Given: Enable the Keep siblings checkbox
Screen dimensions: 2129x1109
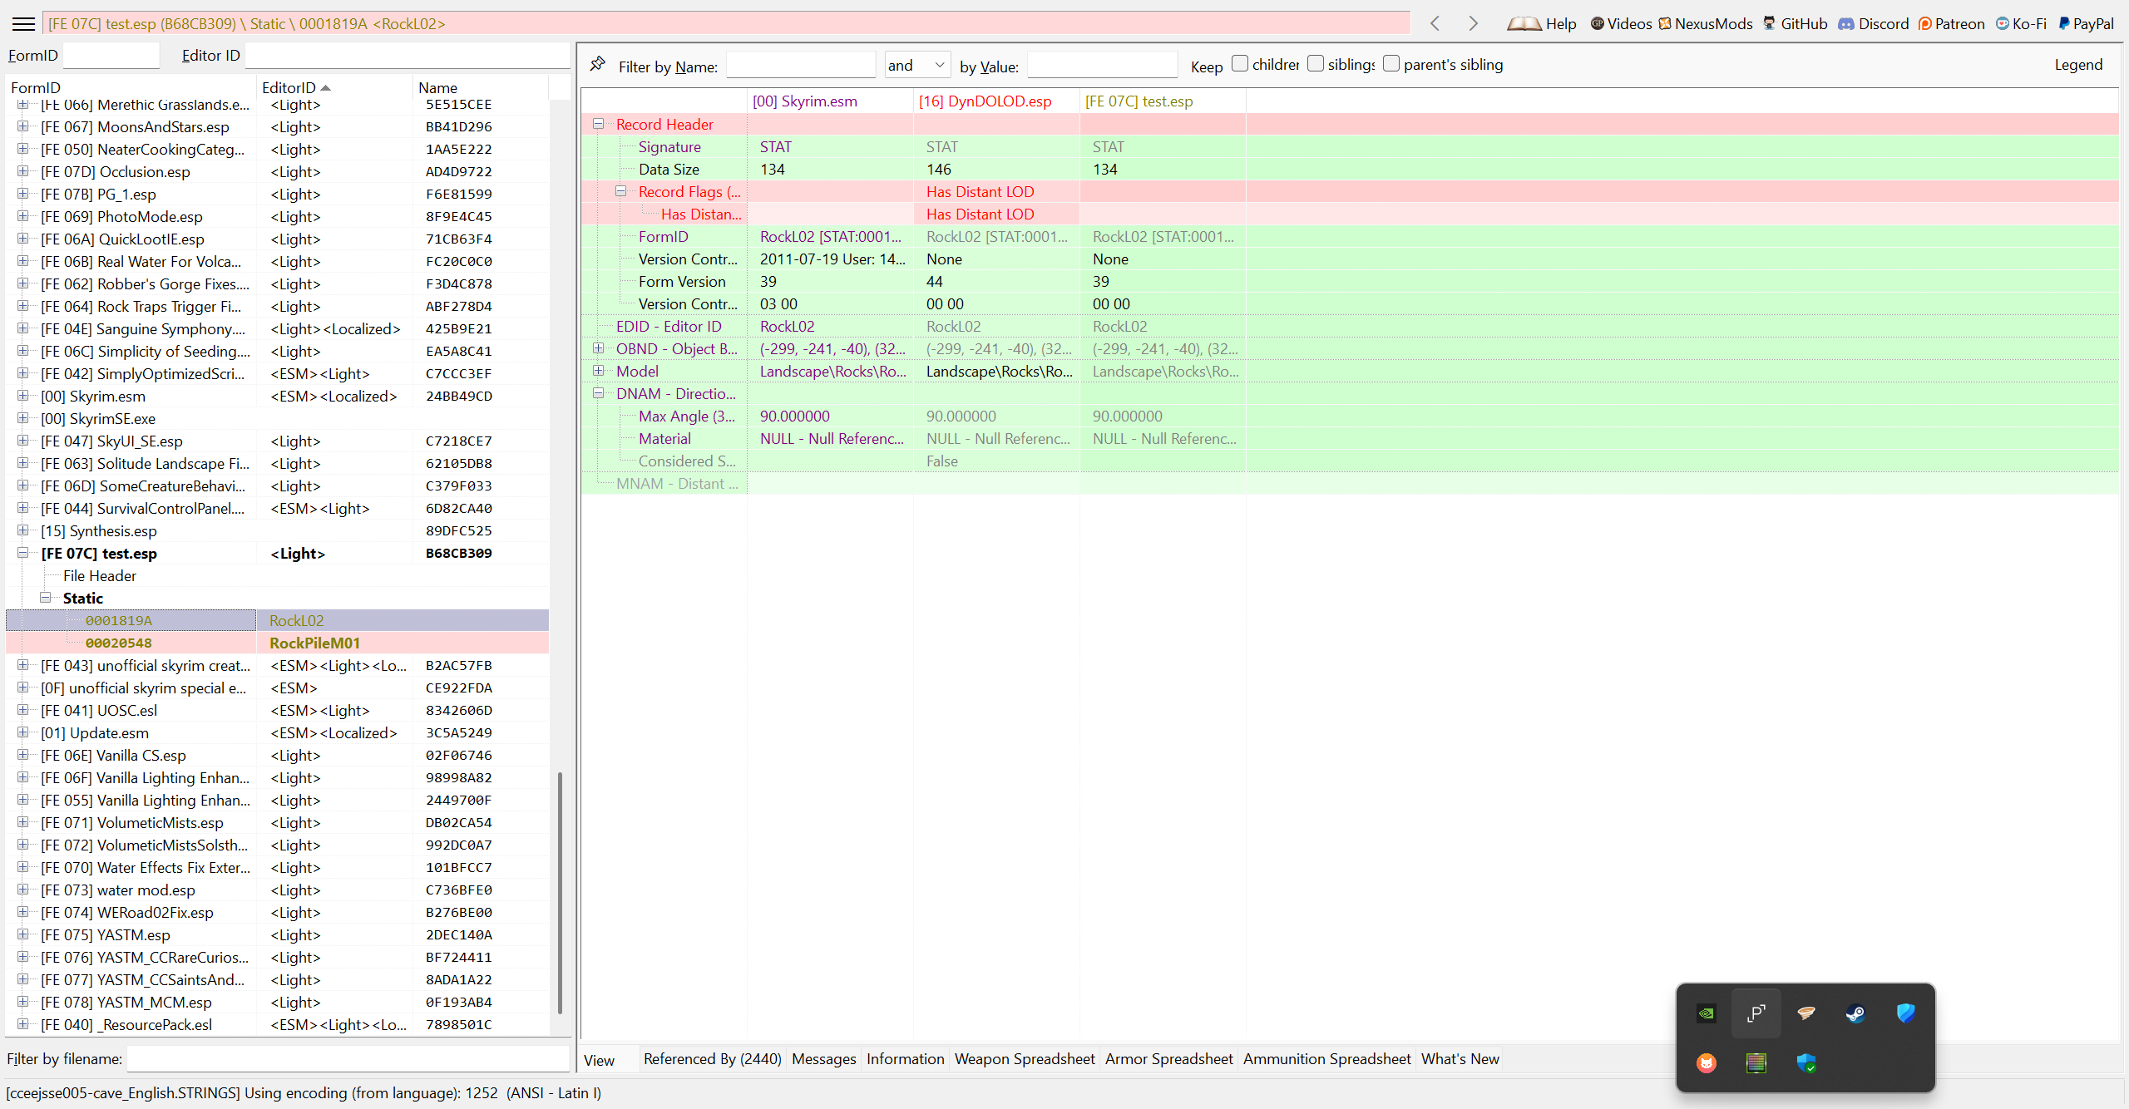Looking at the screenshot, I should [1316, 64].
